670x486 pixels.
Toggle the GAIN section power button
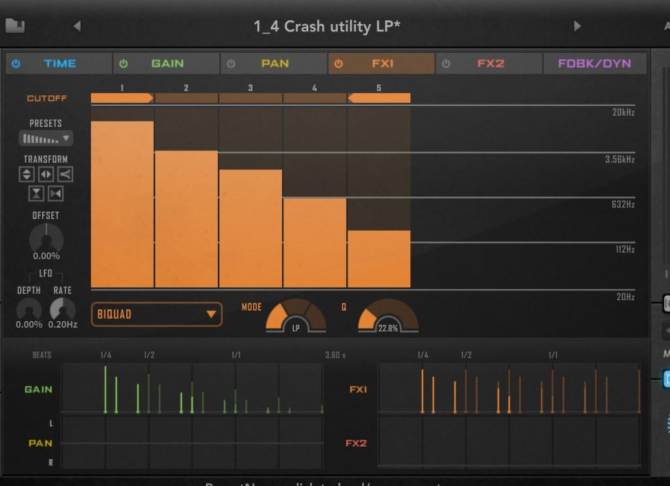click(123, 63)
